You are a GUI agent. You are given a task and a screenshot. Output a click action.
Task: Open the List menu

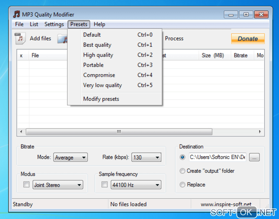click(x=34, y=24)
